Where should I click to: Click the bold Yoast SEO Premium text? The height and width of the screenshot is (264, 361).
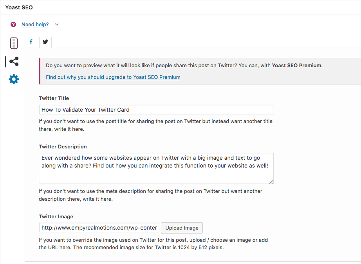point(297,66)
